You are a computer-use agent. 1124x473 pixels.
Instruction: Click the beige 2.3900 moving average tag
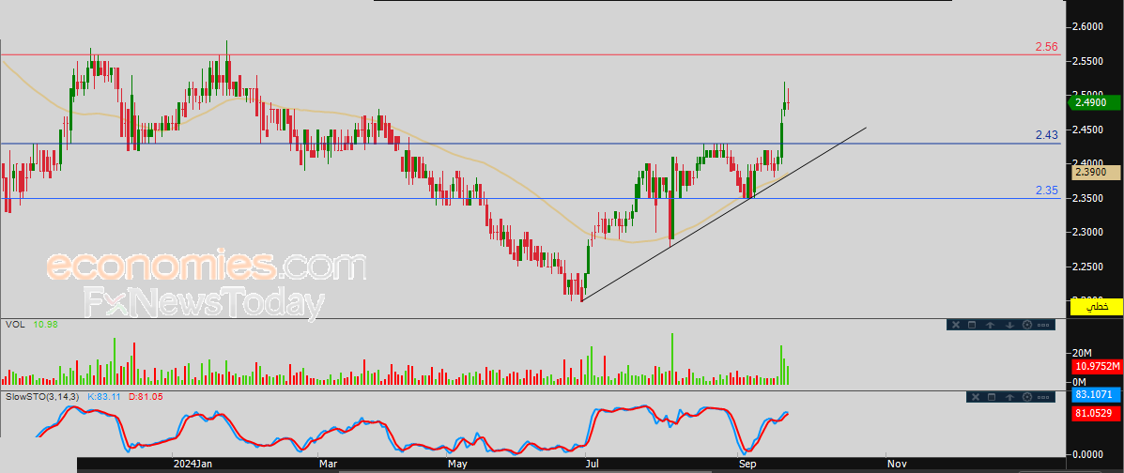tap(1095, 173)
